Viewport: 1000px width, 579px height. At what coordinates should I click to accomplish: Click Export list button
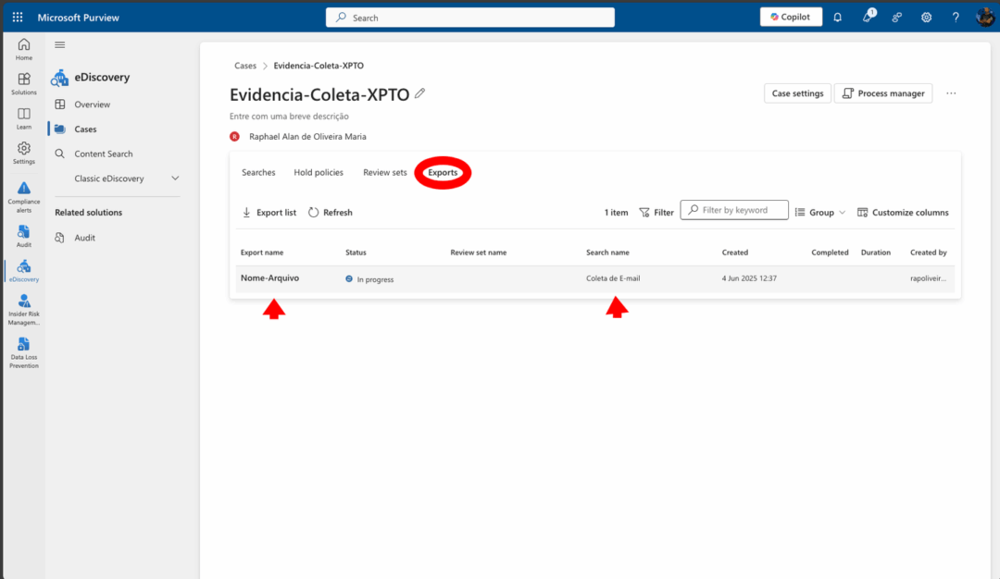pos(269,213)
